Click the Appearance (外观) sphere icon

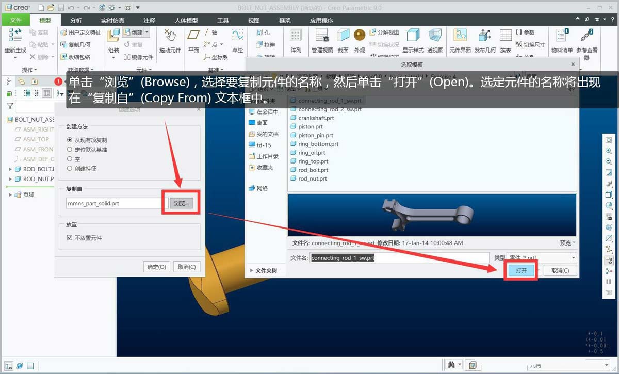pyautogui.click(x=360, y=36)
